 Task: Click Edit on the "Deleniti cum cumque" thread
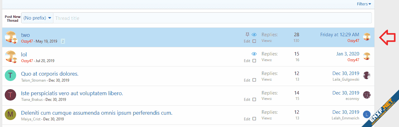coord(247,119)
